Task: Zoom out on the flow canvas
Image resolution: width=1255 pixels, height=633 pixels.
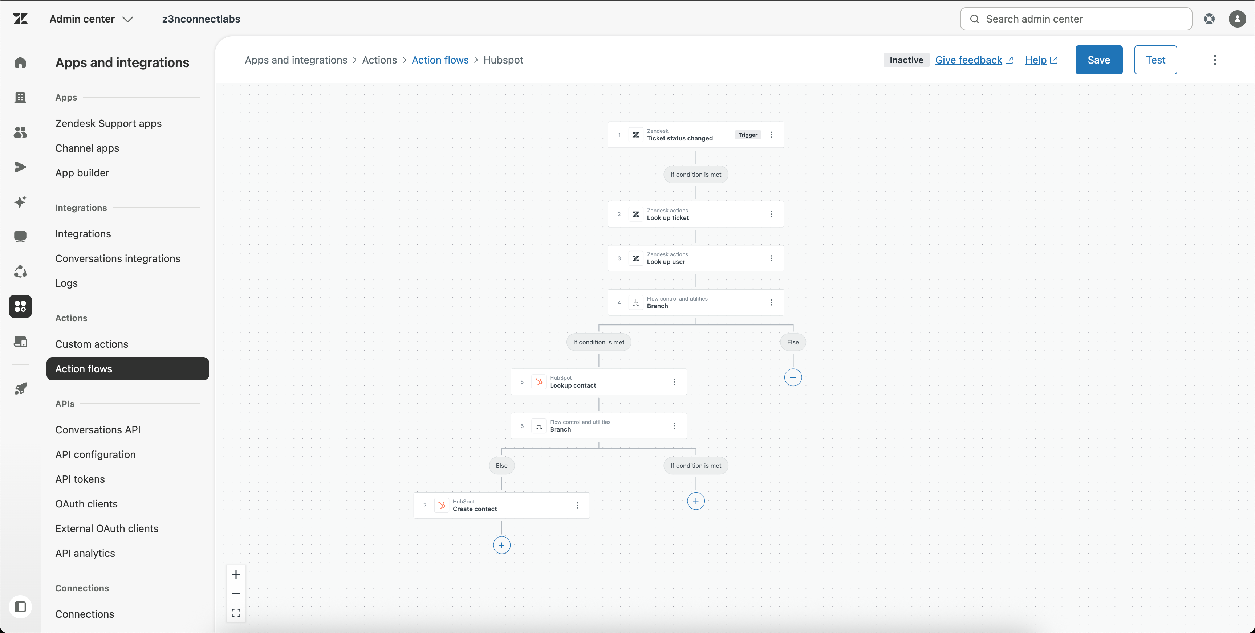Action: 236,593
